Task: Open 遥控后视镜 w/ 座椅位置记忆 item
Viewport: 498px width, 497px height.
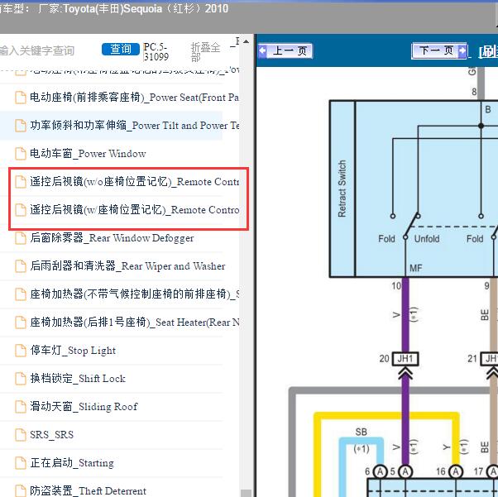Action: click(x=135, y=209)
